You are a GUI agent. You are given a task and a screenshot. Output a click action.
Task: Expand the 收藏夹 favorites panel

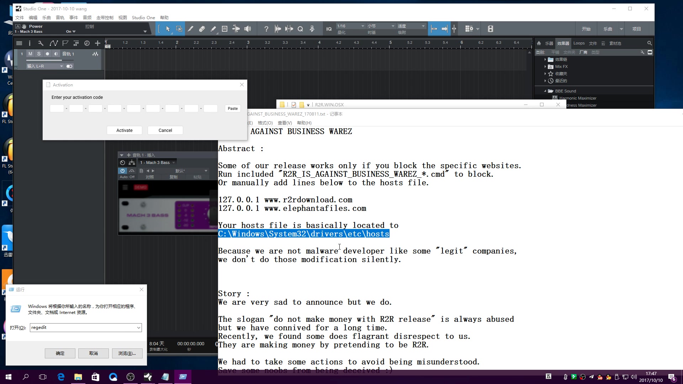[x=546, y=74]
